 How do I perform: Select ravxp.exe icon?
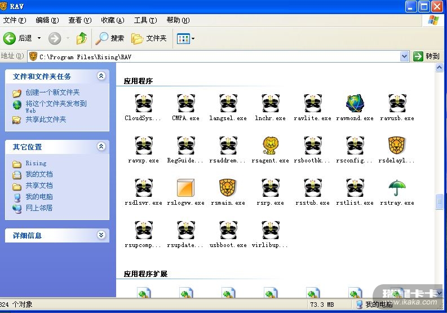[x=144, y=146]
